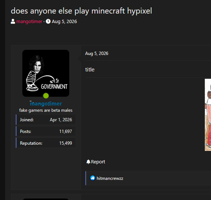Image resolution: width=211 pixels, height=200 pixels.
Task: Click the green online status indicator
Action: tap(46, 96)
